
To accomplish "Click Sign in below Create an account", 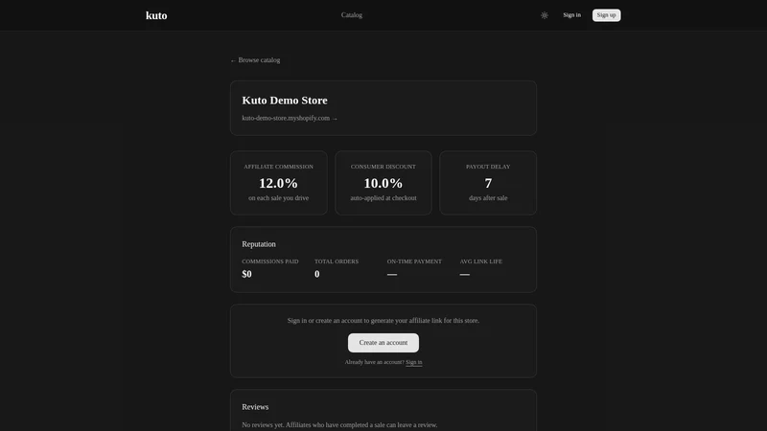I will tap(413, 362).
